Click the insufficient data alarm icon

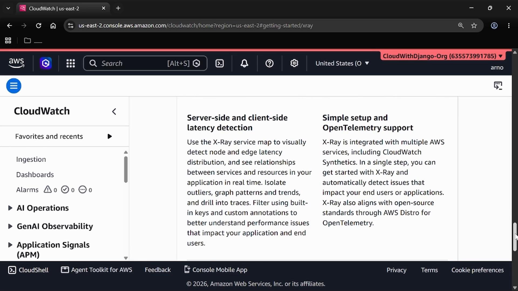(83, 189)
